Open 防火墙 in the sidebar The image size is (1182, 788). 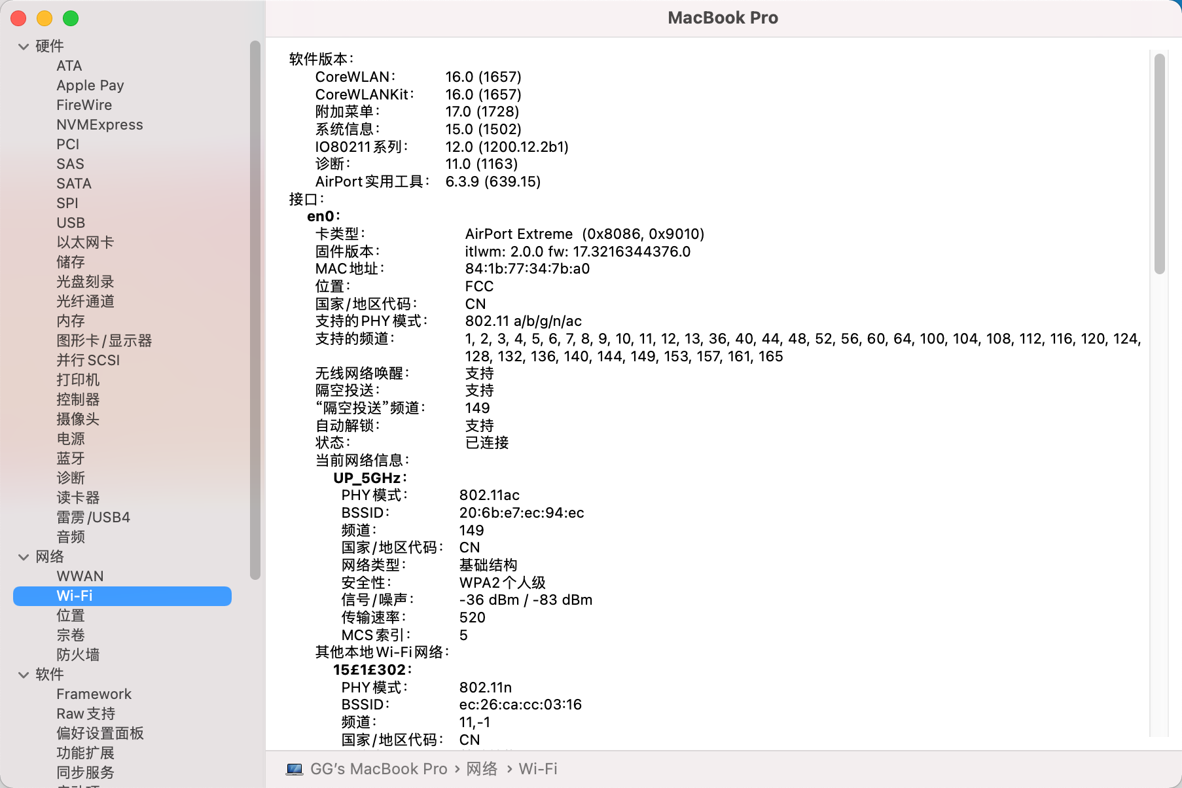(x=78, y=655)
